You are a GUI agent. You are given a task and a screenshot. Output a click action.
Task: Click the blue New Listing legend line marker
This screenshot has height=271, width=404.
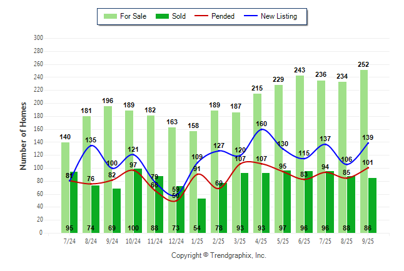click(x=250, y=16)
